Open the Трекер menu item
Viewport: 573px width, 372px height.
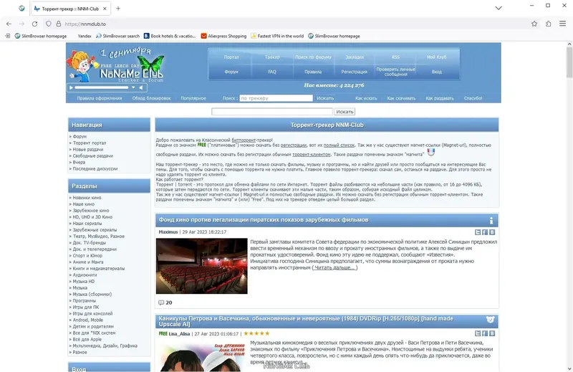[x=272, y=57]
